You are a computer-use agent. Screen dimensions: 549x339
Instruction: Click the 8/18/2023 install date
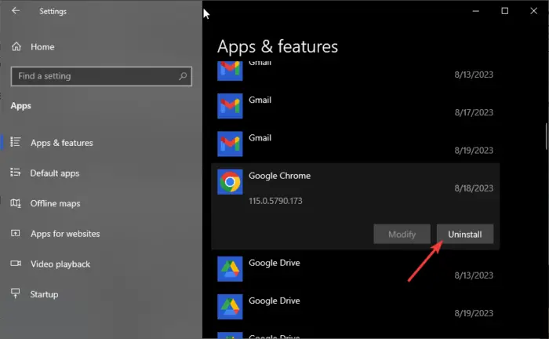(474, 188)
